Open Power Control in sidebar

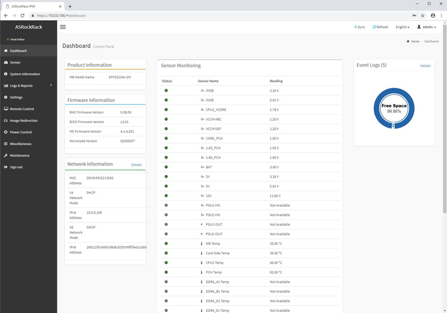(x=21, y=132)
